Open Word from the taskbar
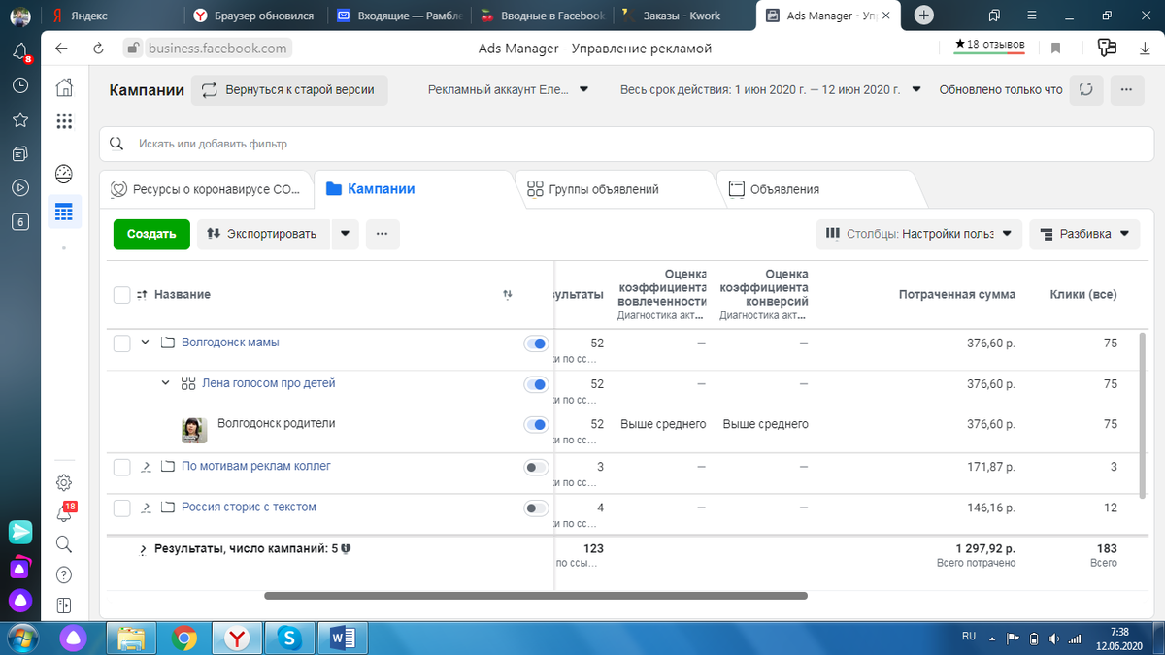Image resolution: width=1165 pixels, height=655 pixels. [342, 638]
